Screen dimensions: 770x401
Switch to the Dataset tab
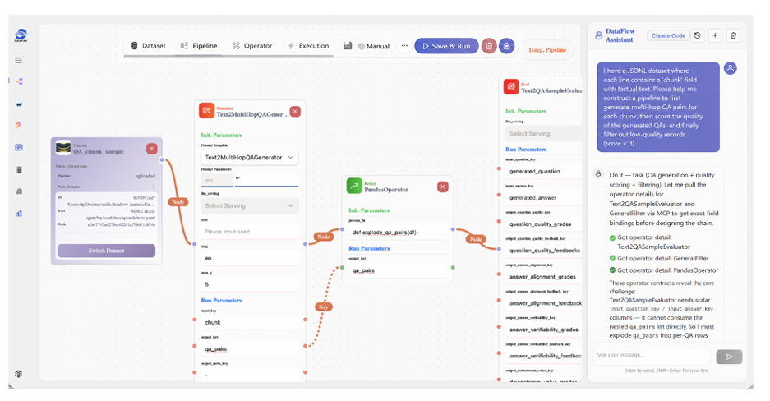pyautogui.click(x=148, y=46)
